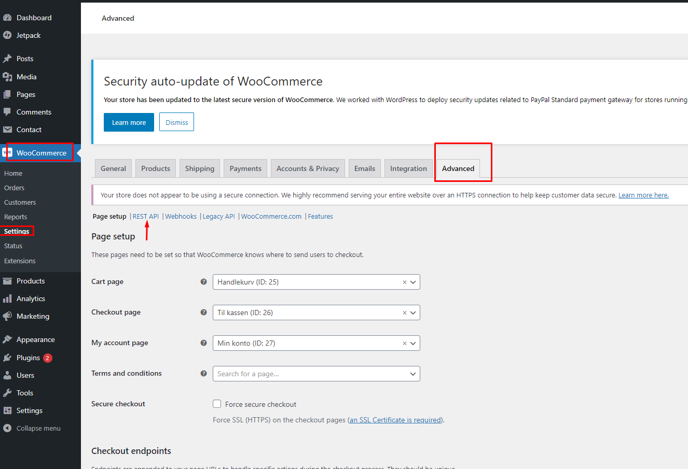
Task: Click the Comments bubble icon
Action: (x=7, y=112)
